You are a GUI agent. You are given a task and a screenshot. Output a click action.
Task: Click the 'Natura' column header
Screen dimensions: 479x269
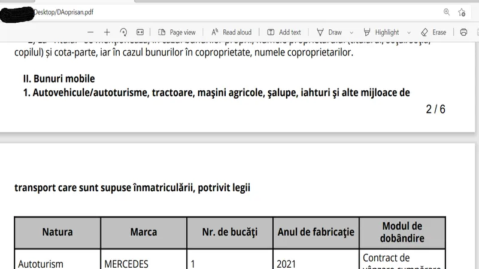point(57,233)
